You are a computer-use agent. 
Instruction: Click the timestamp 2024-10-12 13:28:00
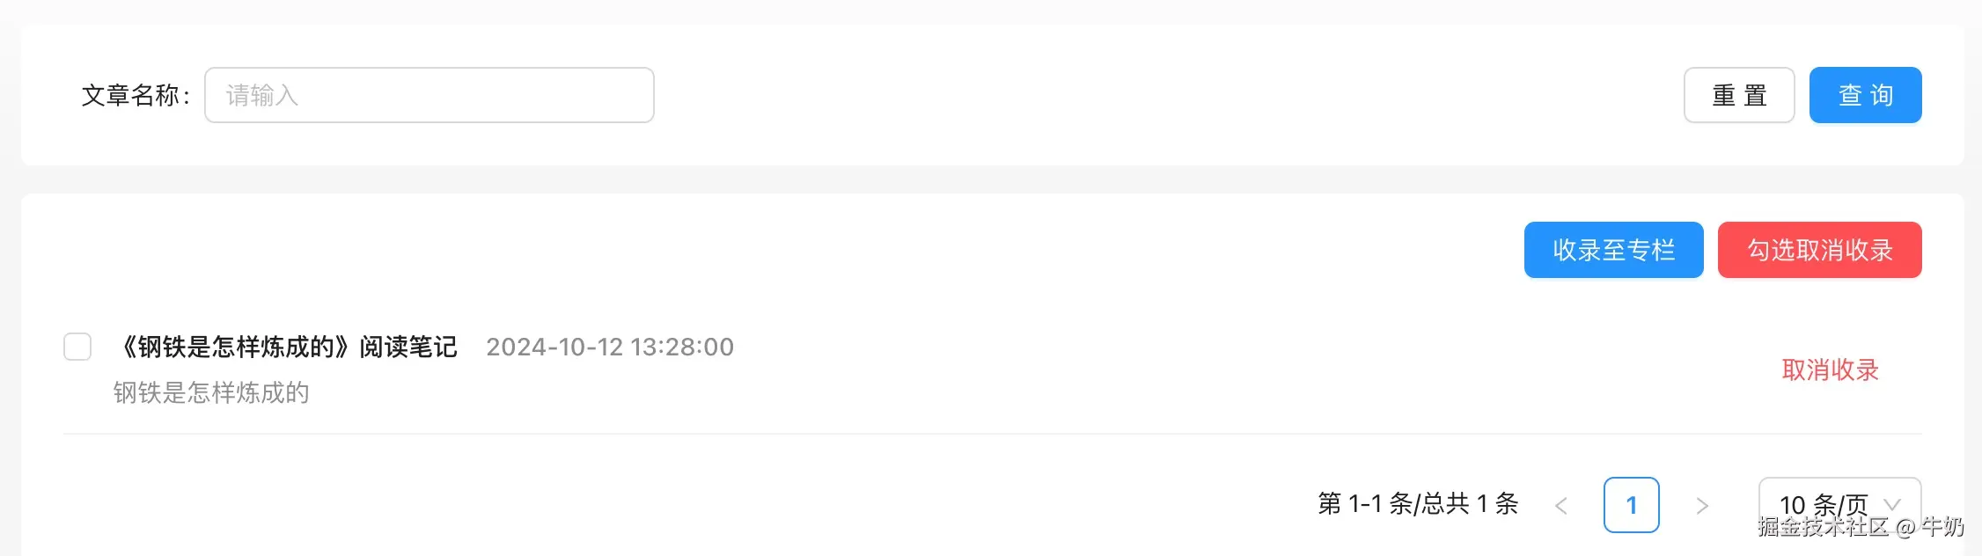[x=610, y=347]
